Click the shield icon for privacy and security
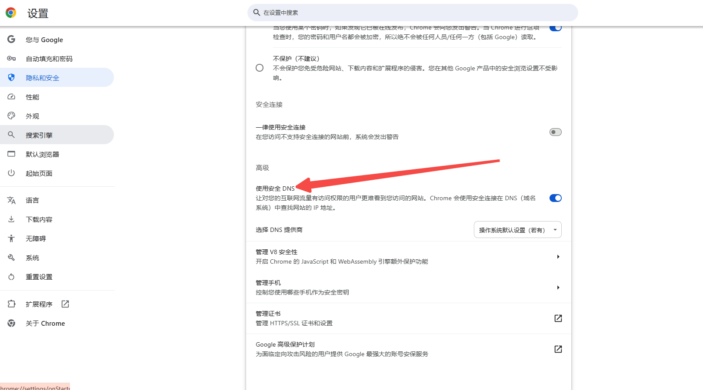Screen dimensions: 703x390 tap(11, 77)
